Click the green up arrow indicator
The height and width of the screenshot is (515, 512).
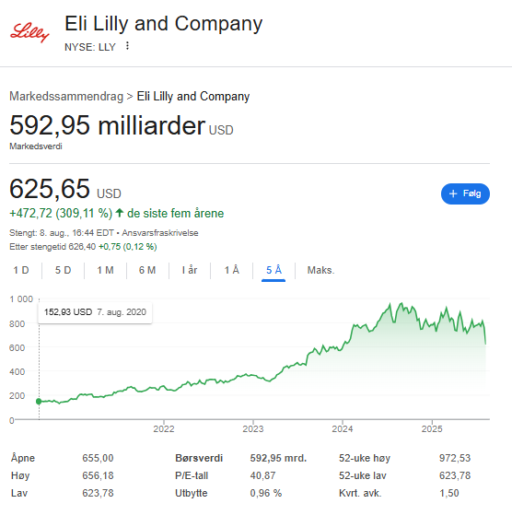[120, 213]
